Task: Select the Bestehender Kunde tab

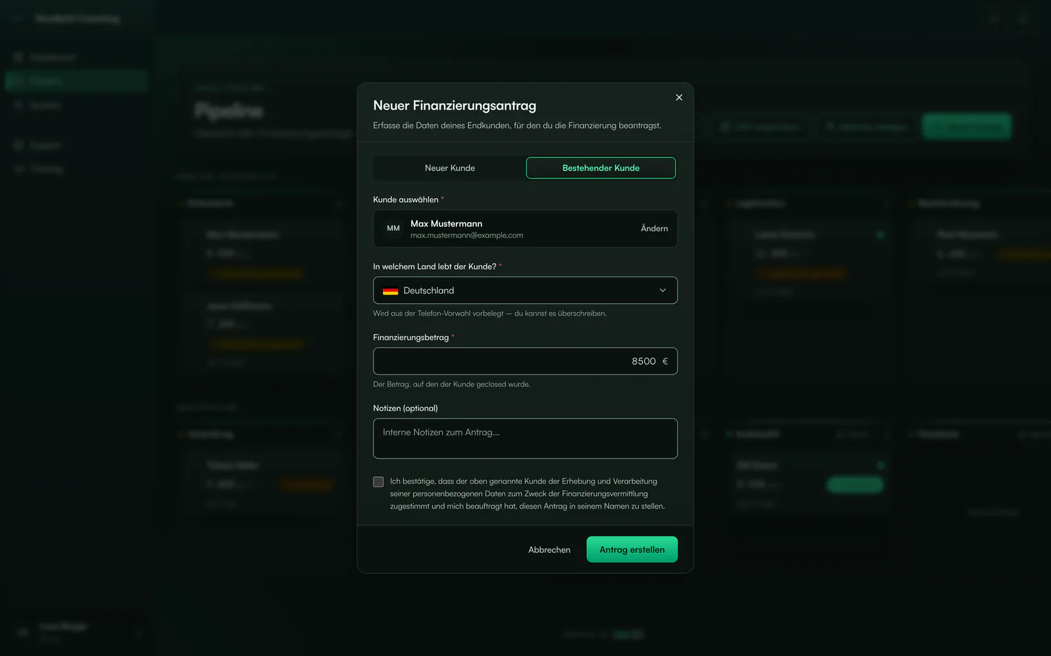Action: 601,168
